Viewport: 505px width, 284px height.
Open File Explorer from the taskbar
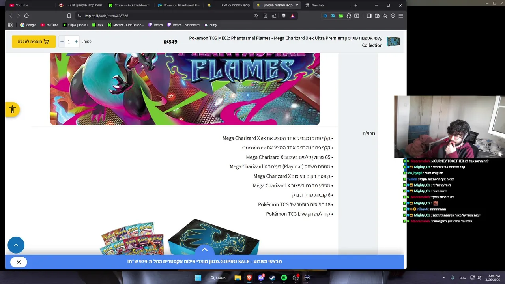point(238,278)
